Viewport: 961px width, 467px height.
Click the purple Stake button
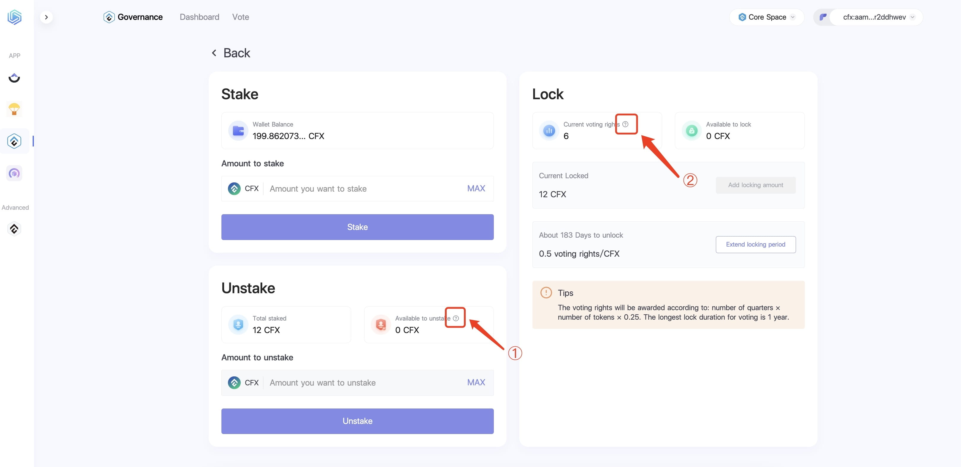(x=357, y=227)
